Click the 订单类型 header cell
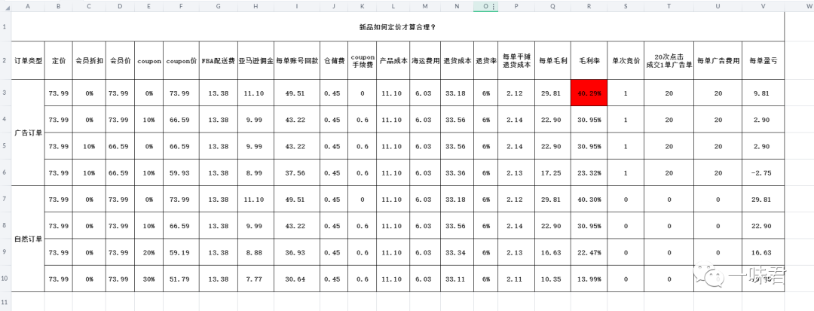The height and width of the screenshot is (311, 814). [x=28, y=60]
